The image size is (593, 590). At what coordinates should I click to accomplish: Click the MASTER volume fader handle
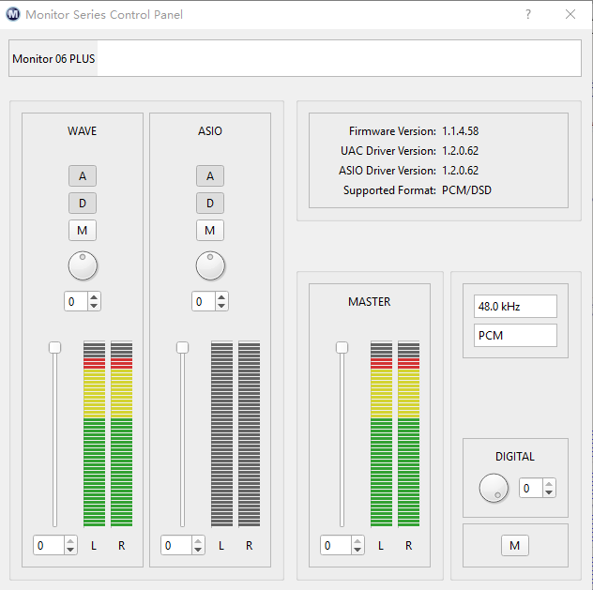click(342, 347)
